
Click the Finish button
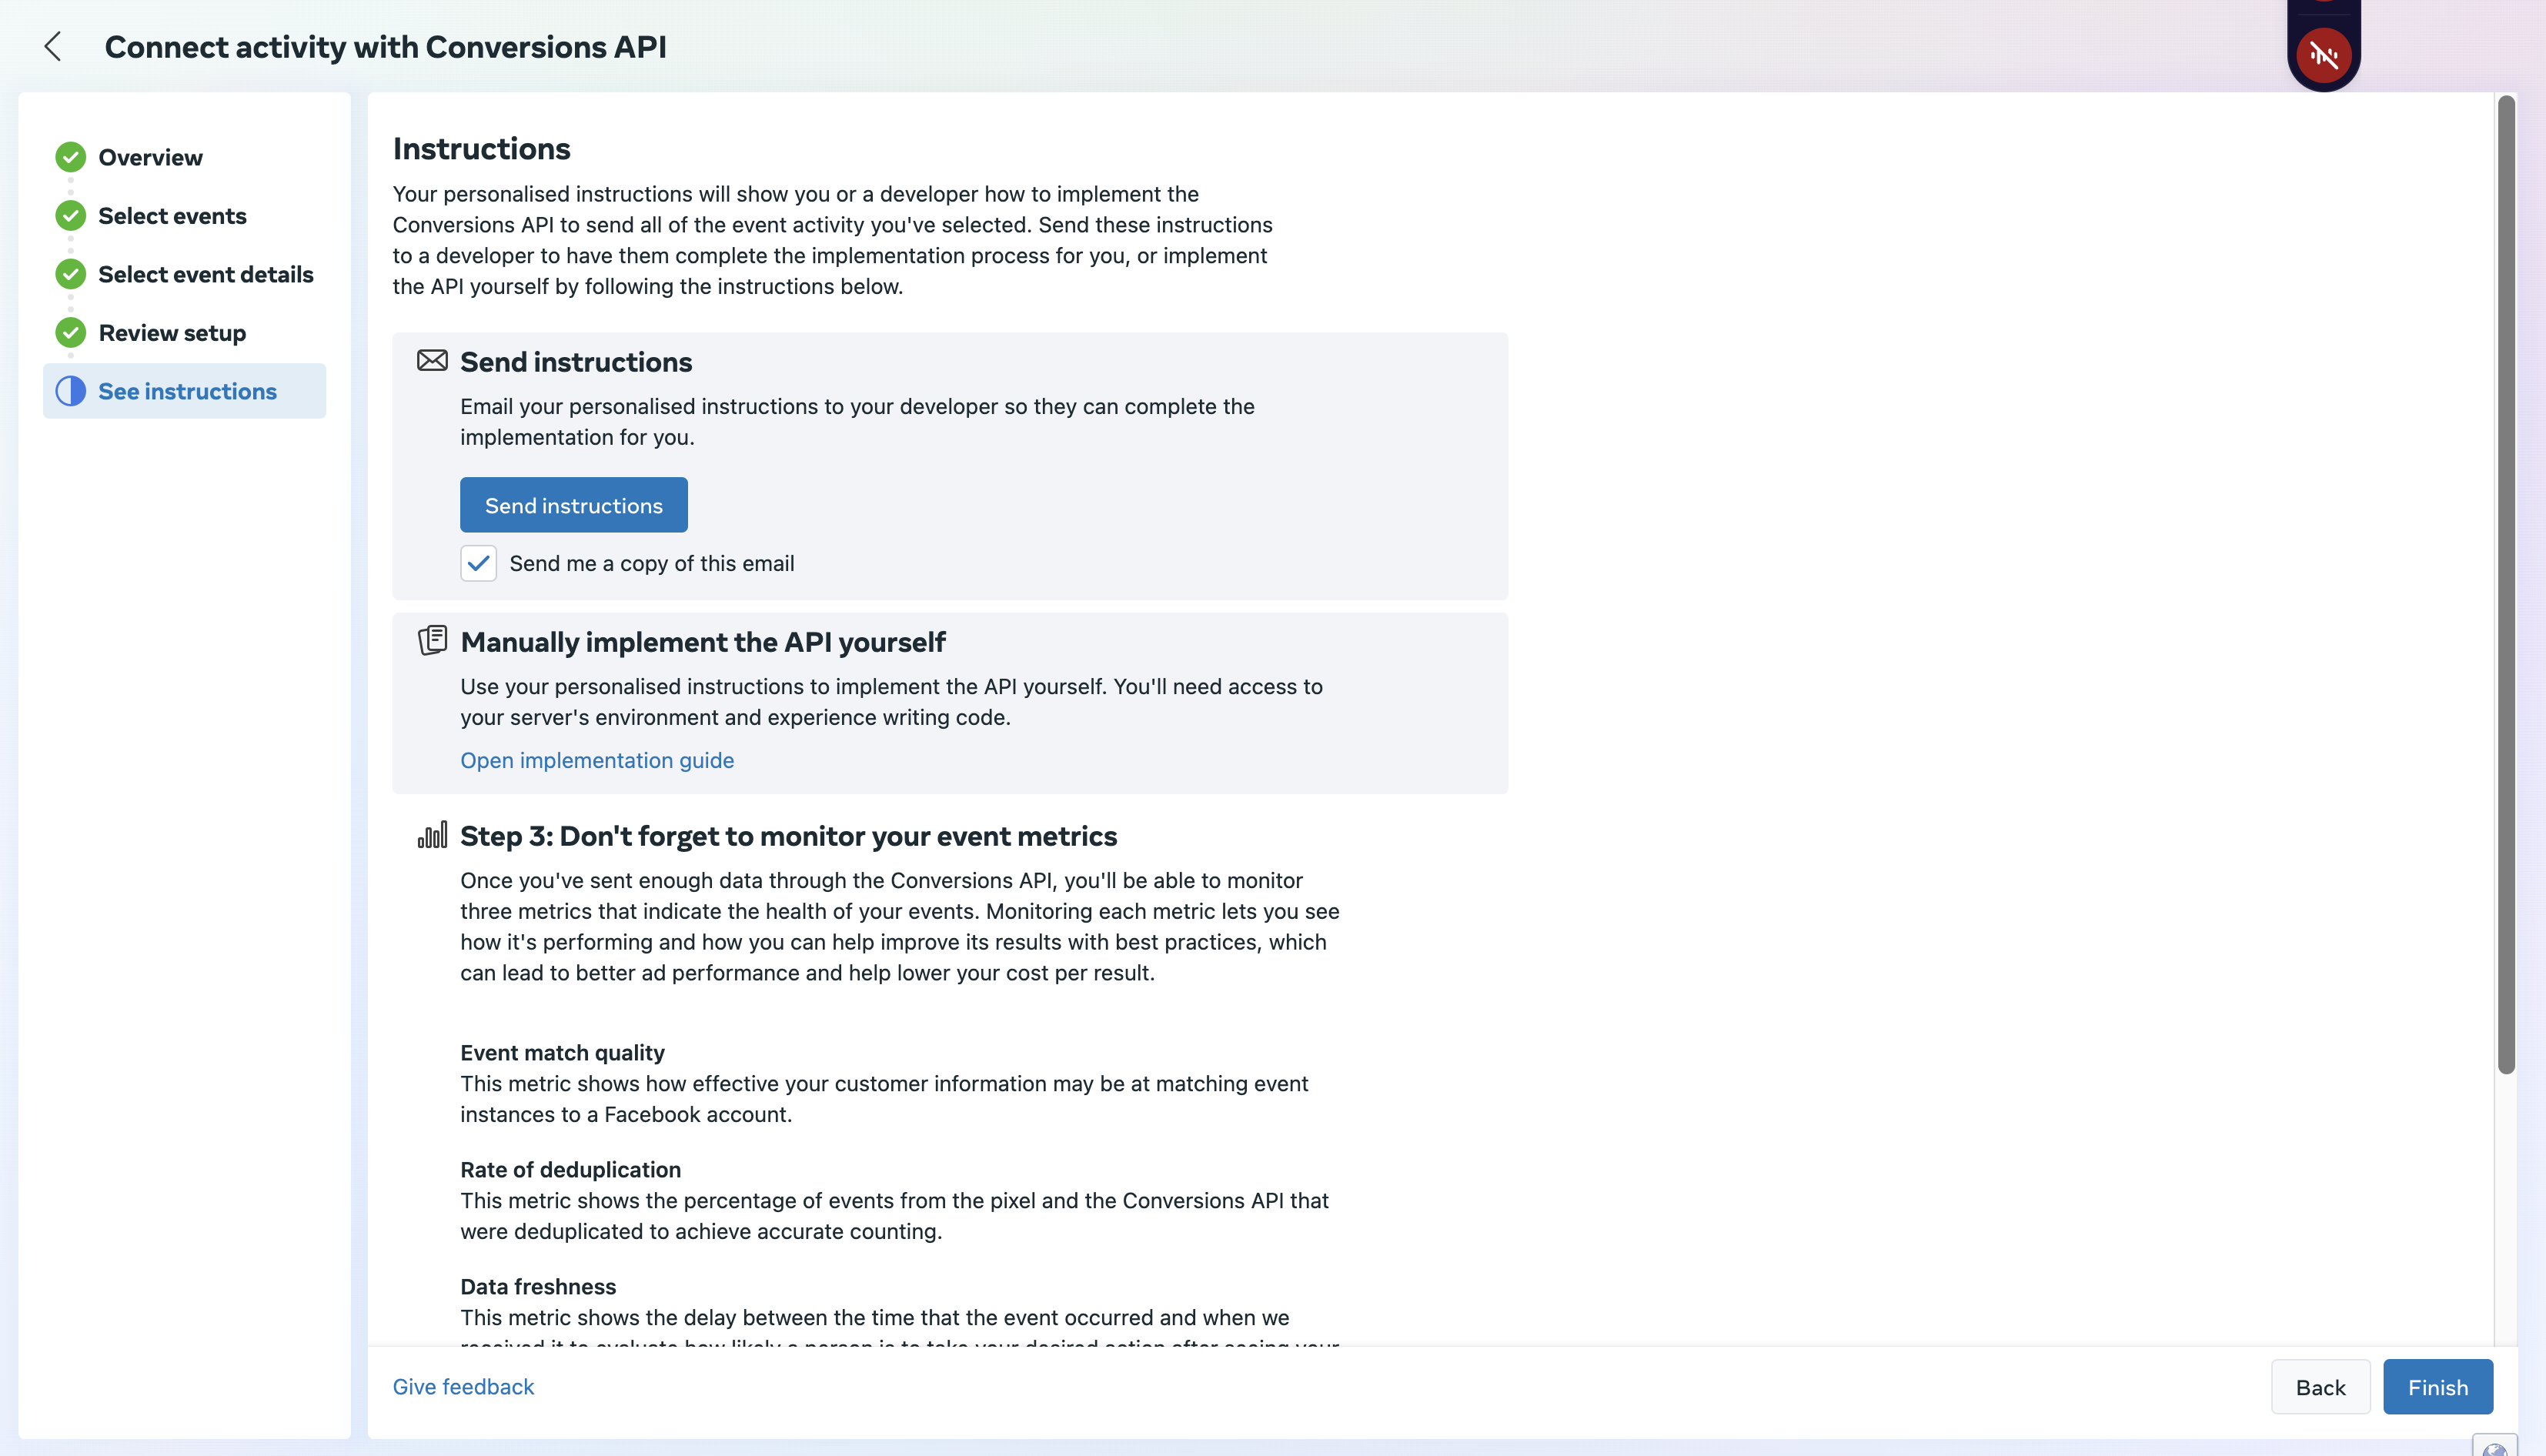[2436, 1386]
